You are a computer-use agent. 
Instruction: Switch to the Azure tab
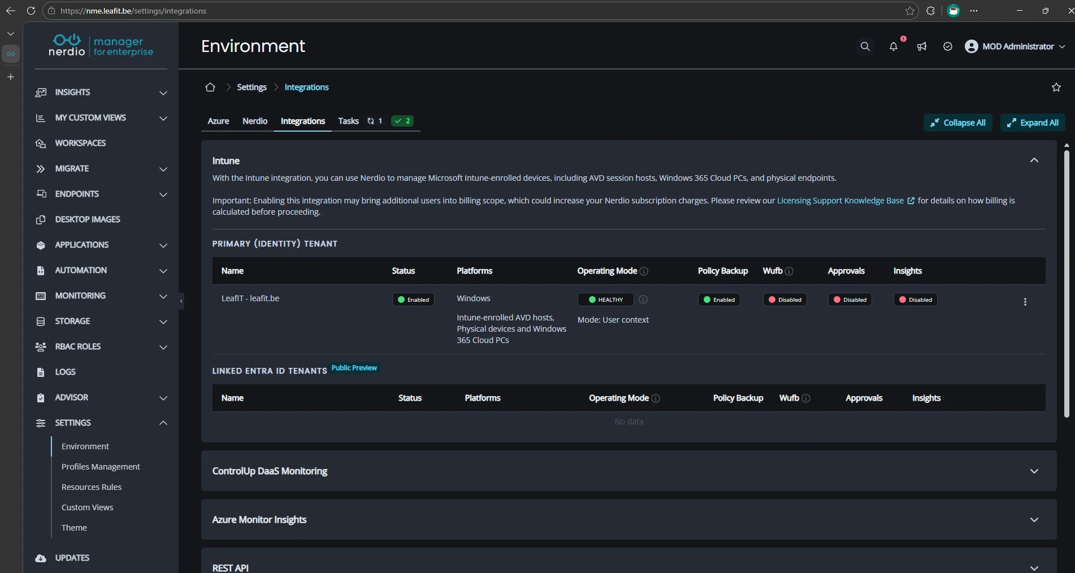point(218,121)
